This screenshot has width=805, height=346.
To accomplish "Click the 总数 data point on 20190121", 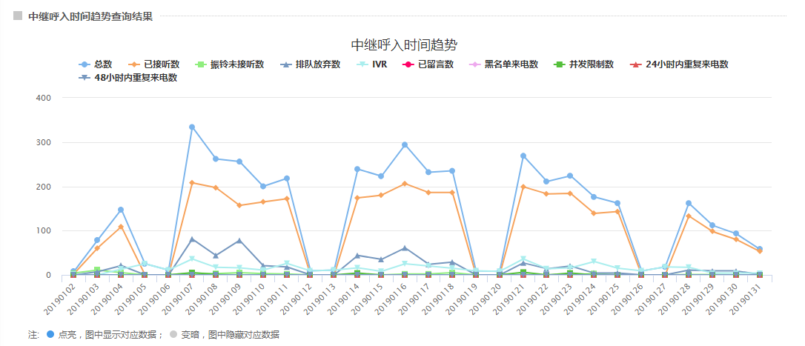I will pyautogui.click(x=523, y=156).
